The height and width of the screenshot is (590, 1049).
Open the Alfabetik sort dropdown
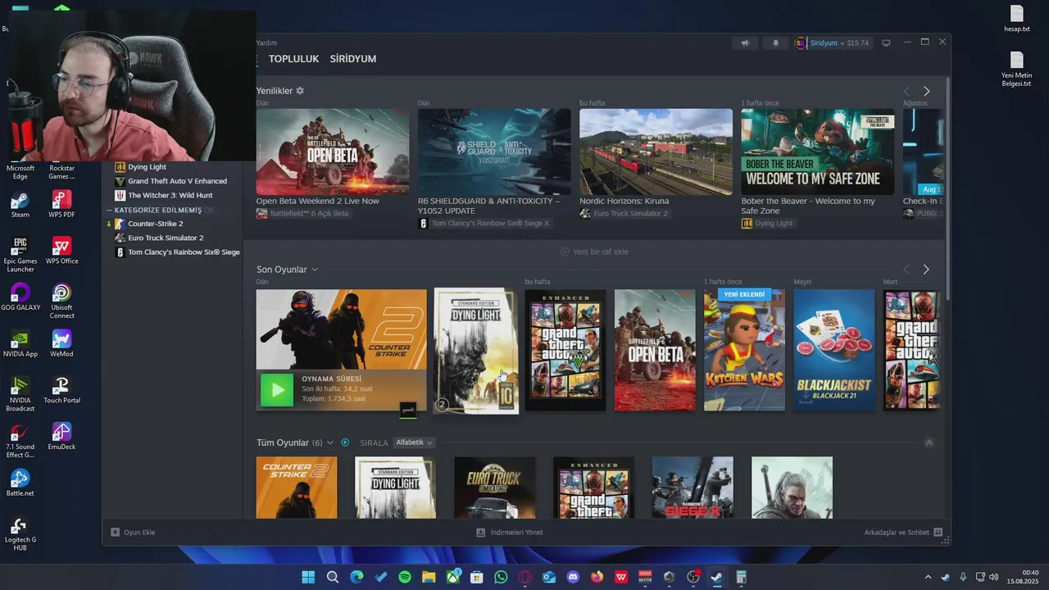coord(414,442)
